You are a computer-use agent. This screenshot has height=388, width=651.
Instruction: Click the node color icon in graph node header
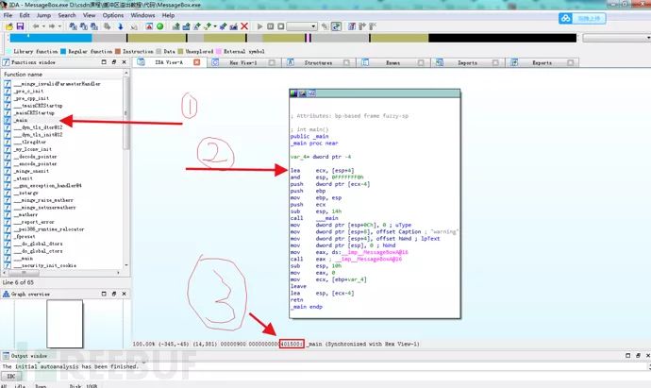[293, 93]
